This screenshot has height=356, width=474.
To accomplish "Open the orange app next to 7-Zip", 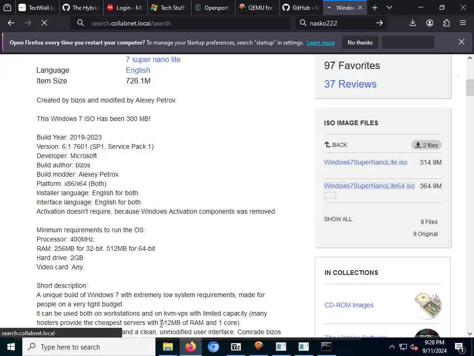I will 258,347.
